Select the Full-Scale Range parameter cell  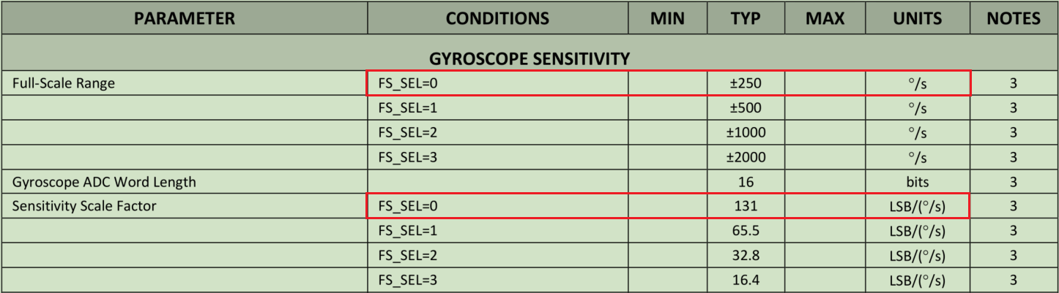pyautogui.click(x=63, y=83)
